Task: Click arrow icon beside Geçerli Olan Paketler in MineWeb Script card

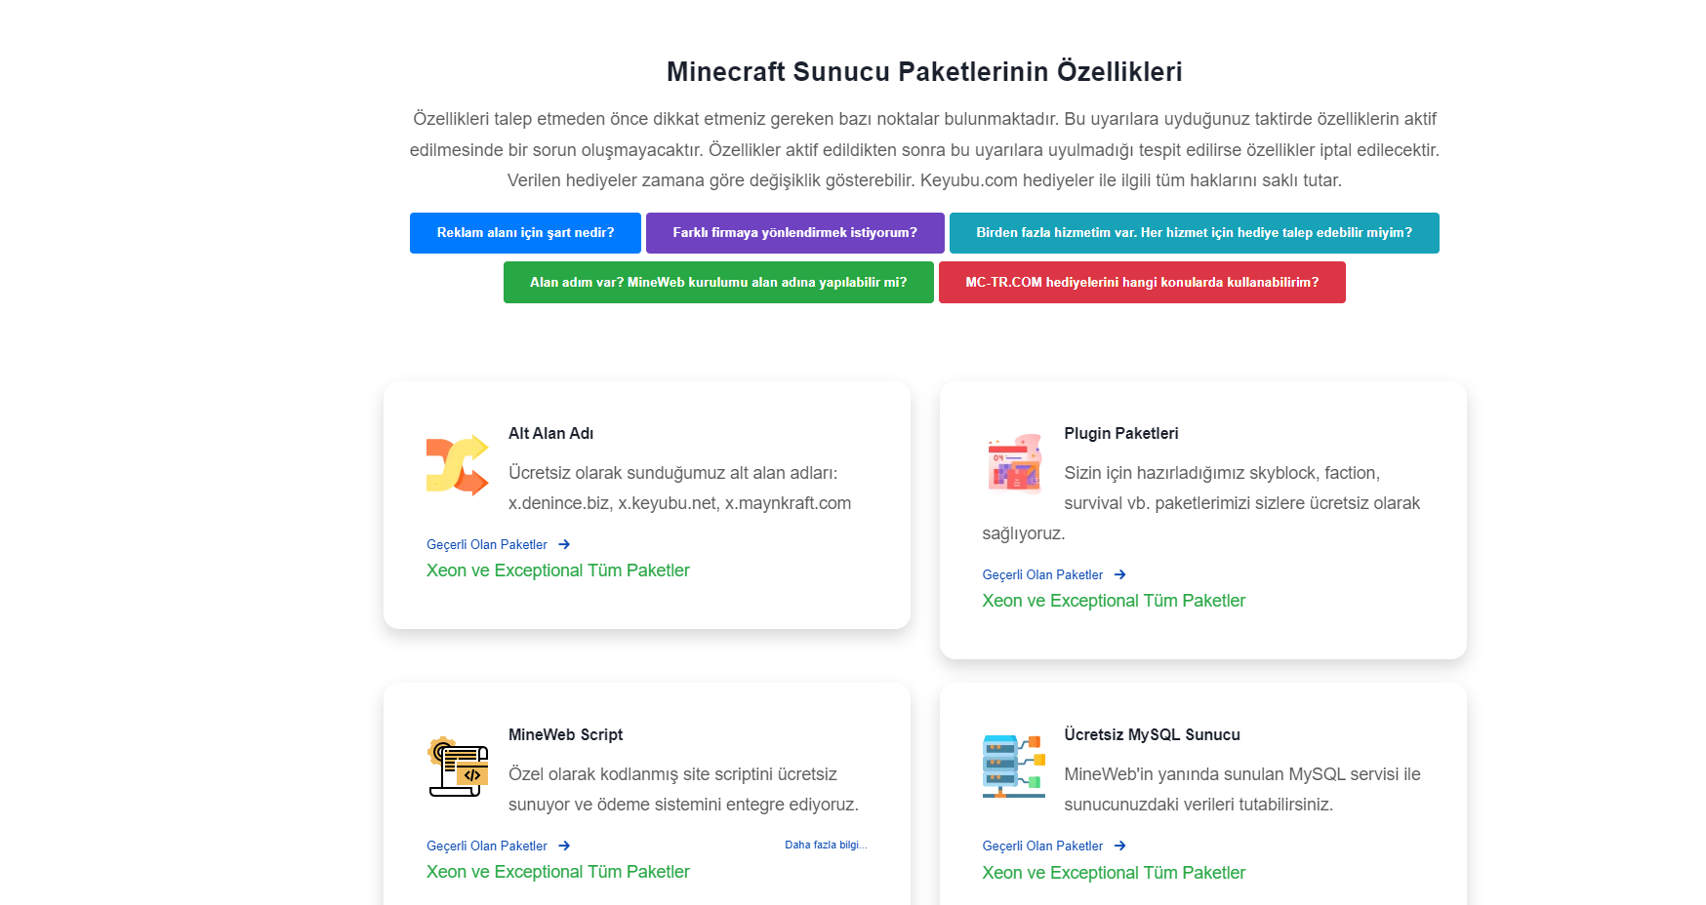Action: 564,846
